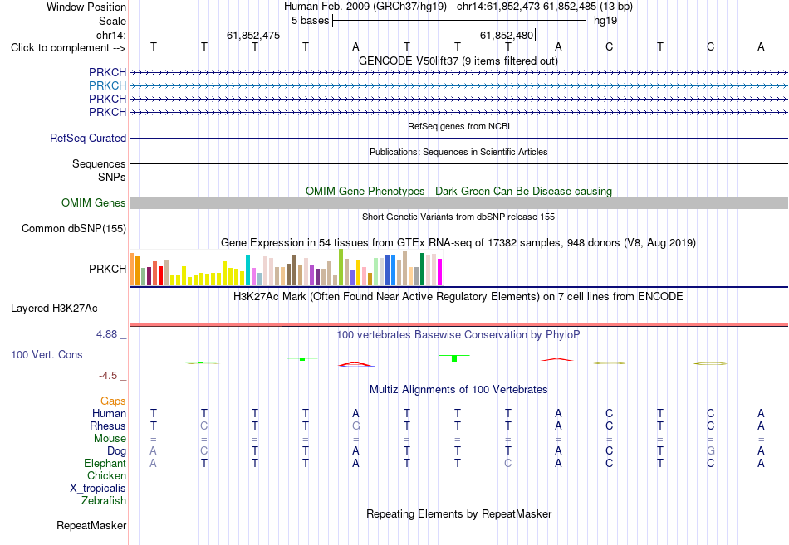Open the RefSeq Curated track label
Screen dimensions: 789x545
(x=88, y=138)
